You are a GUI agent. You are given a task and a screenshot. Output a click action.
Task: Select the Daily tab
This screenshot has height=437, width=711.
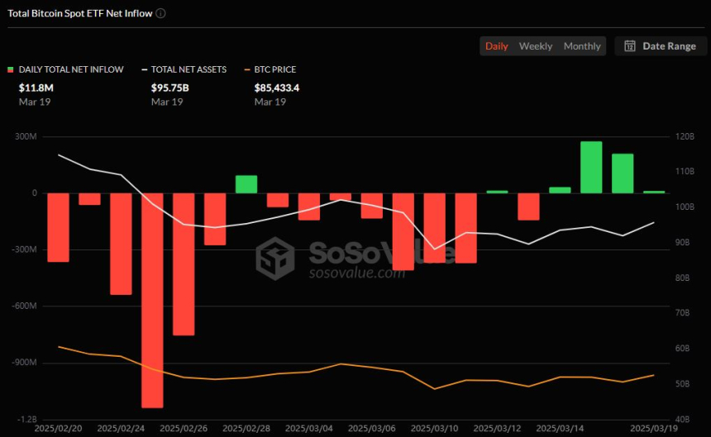tap(497, 45)
